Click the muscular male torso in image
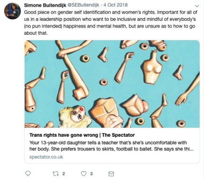Image resolution: width=204 pixels, height=178 pixels. tap(107, 113)
